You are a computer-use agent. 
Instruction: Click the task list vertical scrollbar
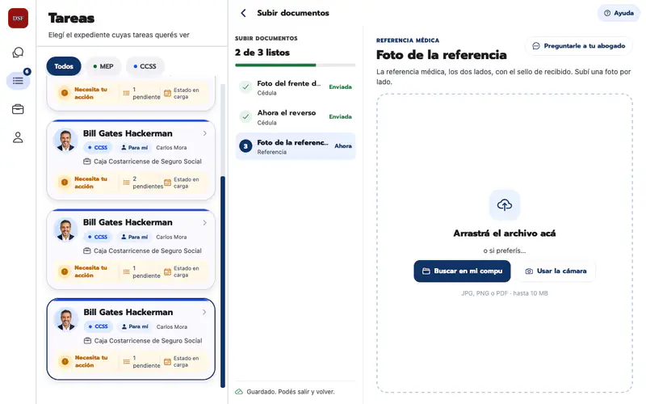(x=223, y=281)
